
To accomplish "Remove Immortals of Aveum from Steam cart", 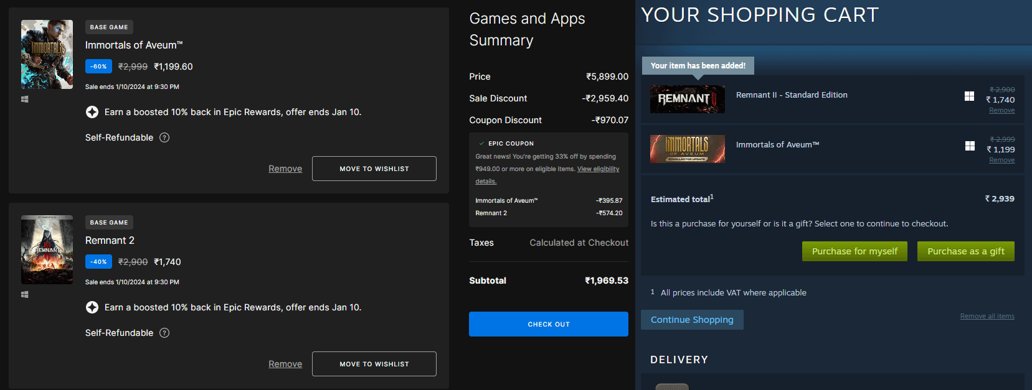I will pyautogui.click(x=1002, y=160).
